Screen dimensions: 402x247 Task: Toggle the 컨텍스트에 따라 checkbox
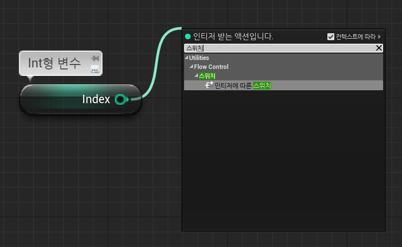point(331,37)
